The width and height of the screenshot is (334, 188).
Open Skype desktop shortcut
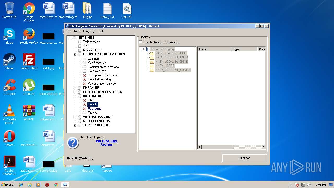point(9,36)
